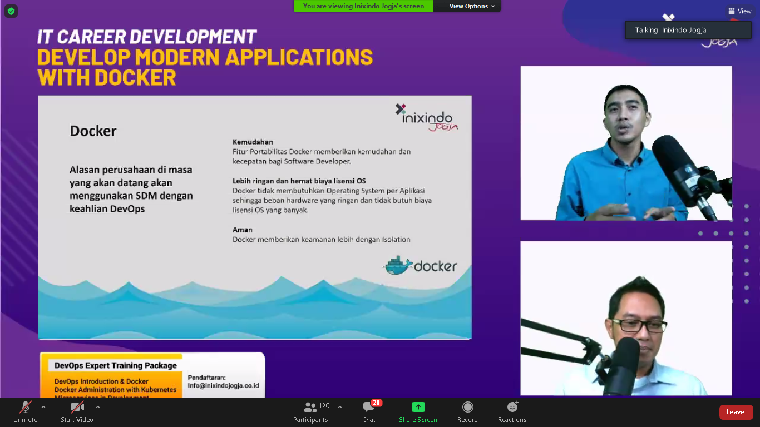Click the View layout button
This screenshot has height=427, width=760.
click(x=740, y=11)
